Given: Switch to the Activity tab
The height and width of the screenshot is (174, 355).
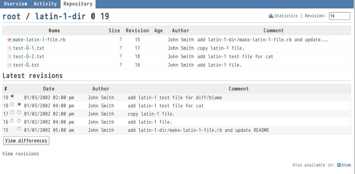Looking at the screenshot, I should (45, 4).
